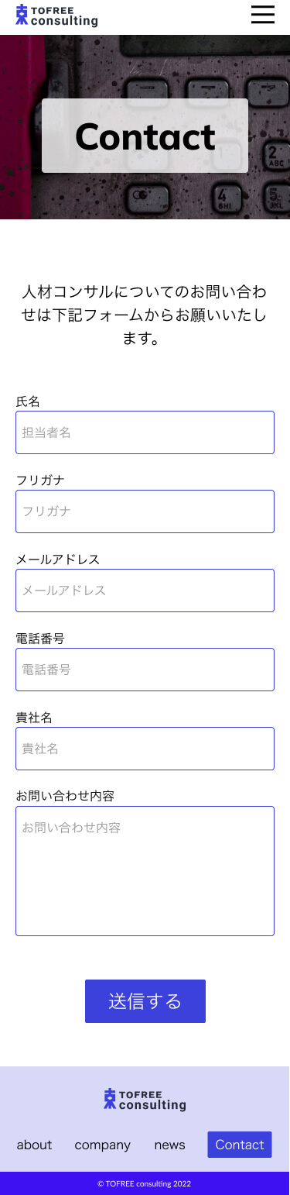Viewport: 290px width, 1195px height.
Task: Open the company footer link
Action: (x=103, y=1145)
